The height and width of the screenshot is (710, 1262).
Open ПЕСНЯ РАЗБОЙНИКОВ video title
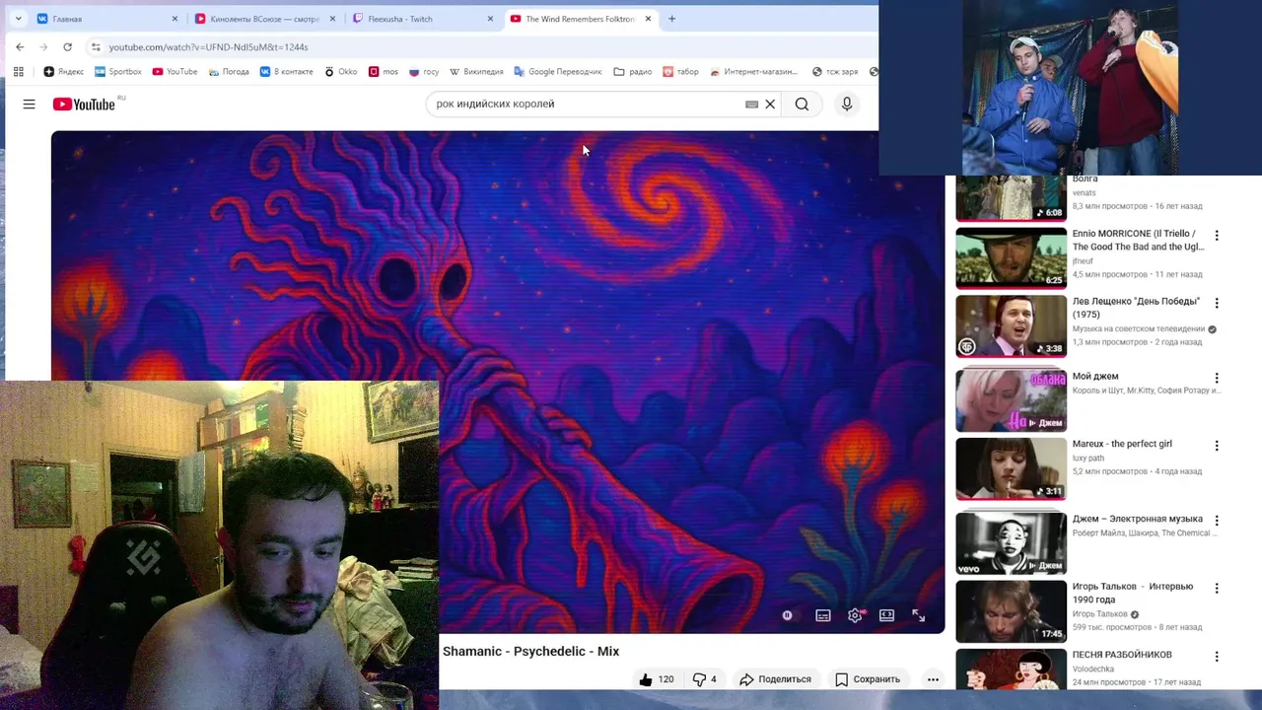pyautogui.click(x=1122, y=655)
